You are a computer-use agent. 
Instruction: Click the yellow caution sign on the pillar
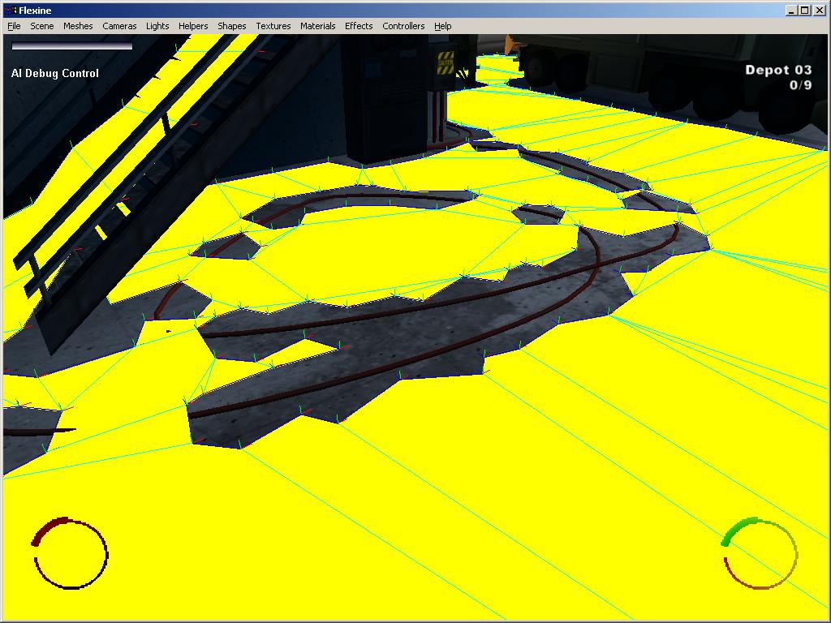click(446, 62)
